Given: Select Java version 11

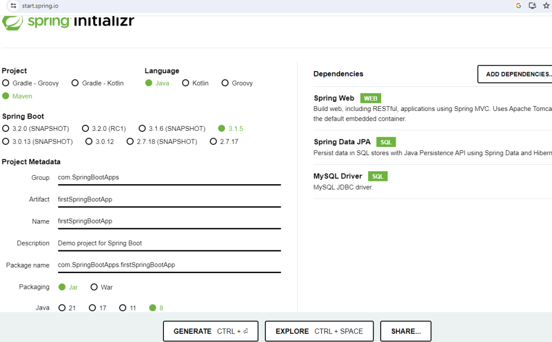Looking at the screenshot, I should tap(127, 308).
